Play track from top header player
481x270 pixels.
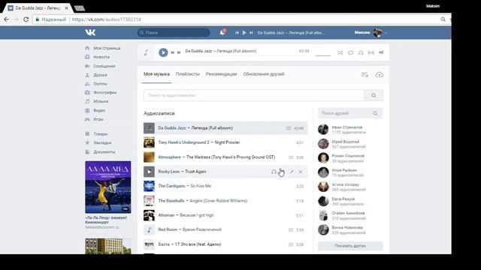(244, 33)
